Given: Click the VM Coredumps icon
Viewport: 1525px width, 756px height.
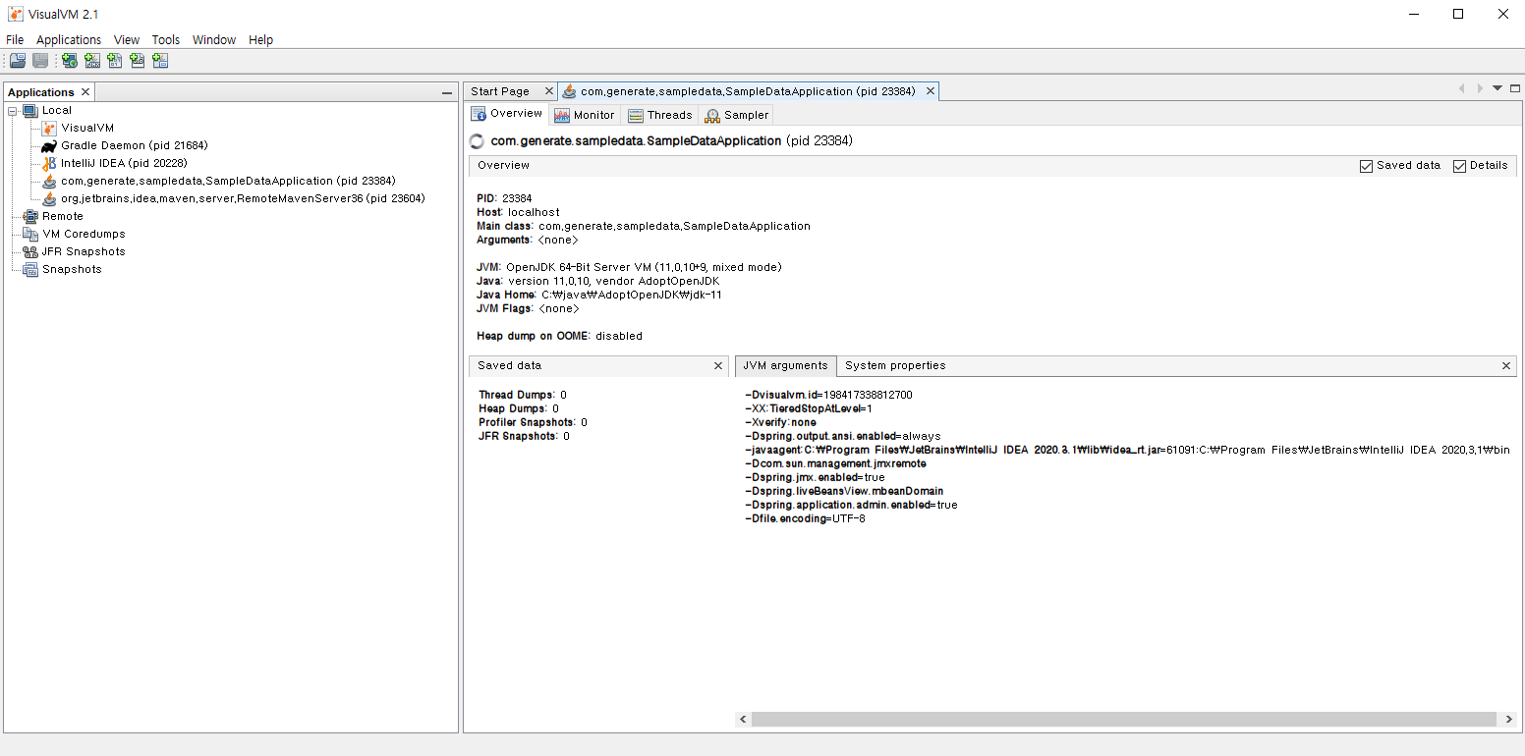Looking at the screenshot, I should tap(30, 234).
